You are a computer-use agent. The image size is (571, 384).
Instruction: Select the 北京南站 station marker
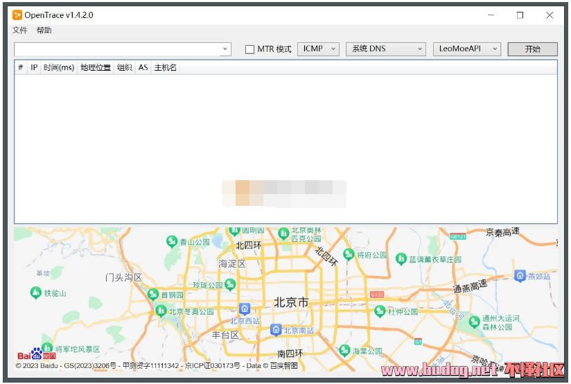(x=276, y=330)
